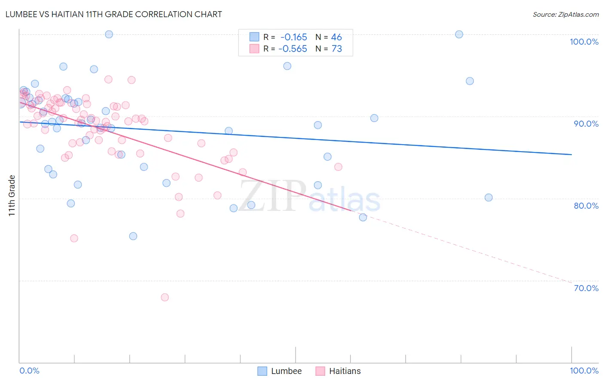
Task: Select the Lumbee legend label
Action: tap(287, 371)
